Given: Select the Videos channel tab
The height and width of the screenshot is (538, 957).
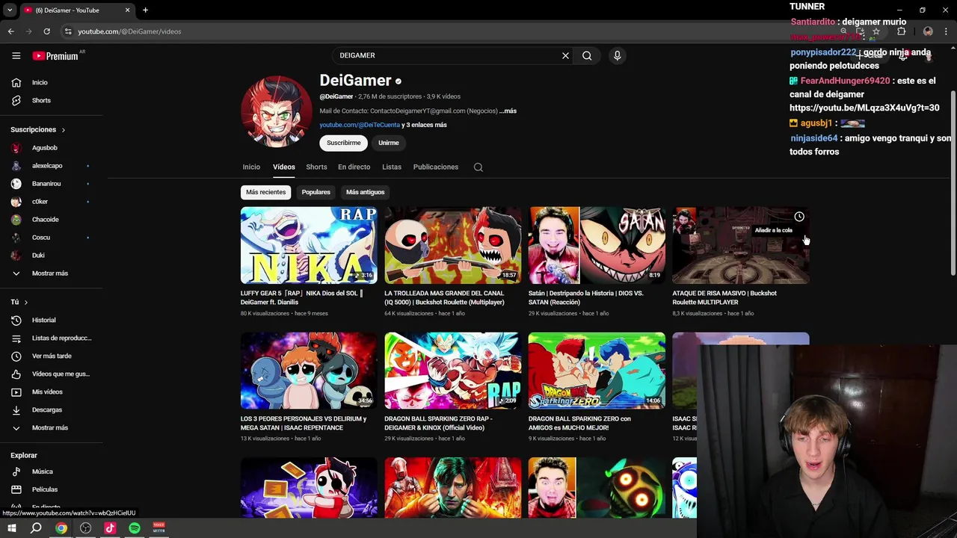Looking at the screenshot, I should click(x=284, y=167).
